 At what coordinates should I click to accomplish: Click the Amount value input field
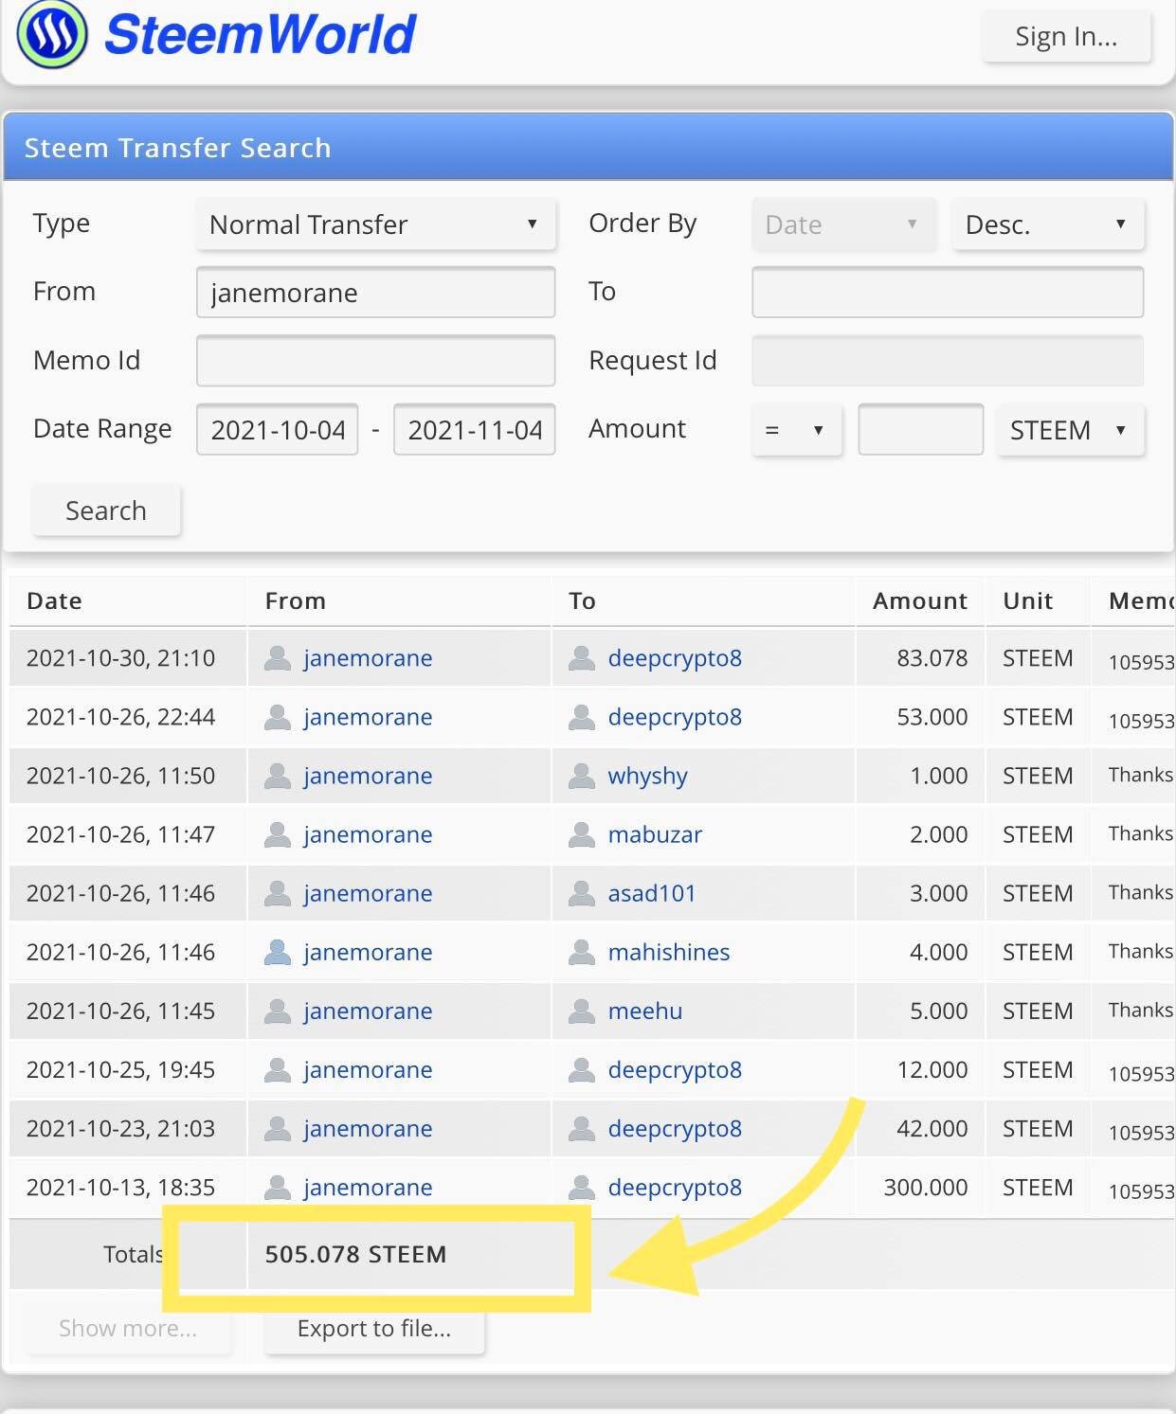[921, 429]
